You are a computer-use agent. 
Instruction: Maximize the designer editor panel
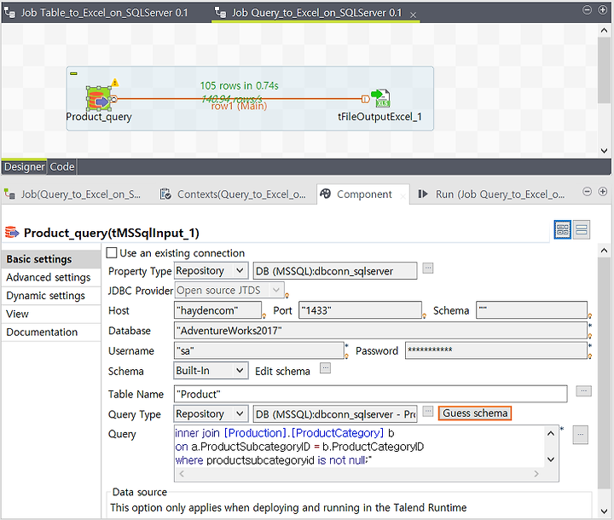[603, 9]
